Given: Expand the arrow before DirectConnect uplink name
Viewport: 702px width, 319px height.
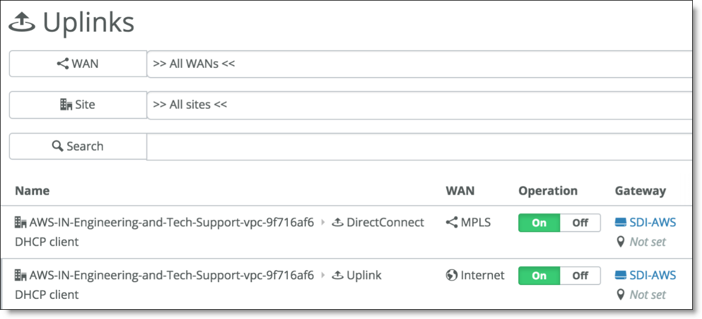Looking at the screenshot, I should click(322, 223).
